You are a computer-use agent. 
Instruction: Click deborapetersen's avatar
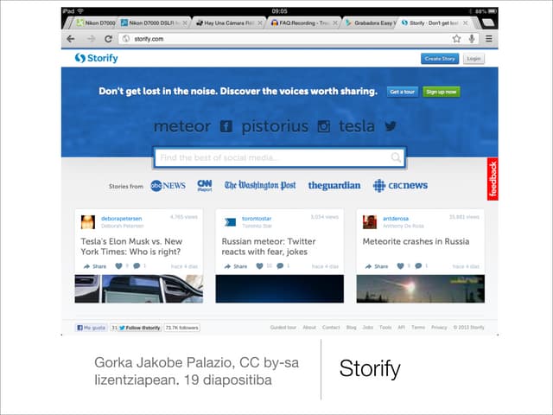(x=88, y=222)
